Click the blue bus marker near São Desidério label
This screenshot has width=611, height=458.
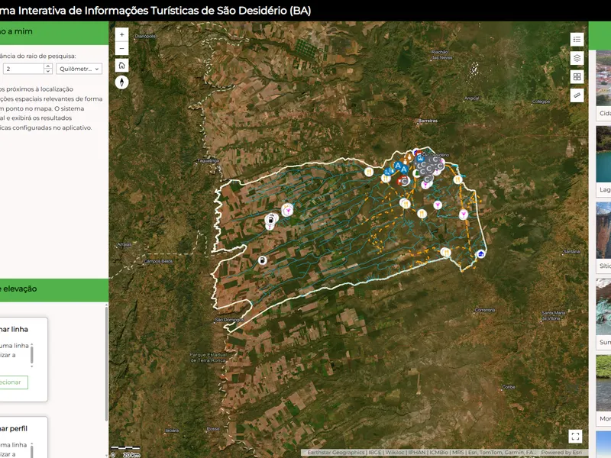pos(419,159)
